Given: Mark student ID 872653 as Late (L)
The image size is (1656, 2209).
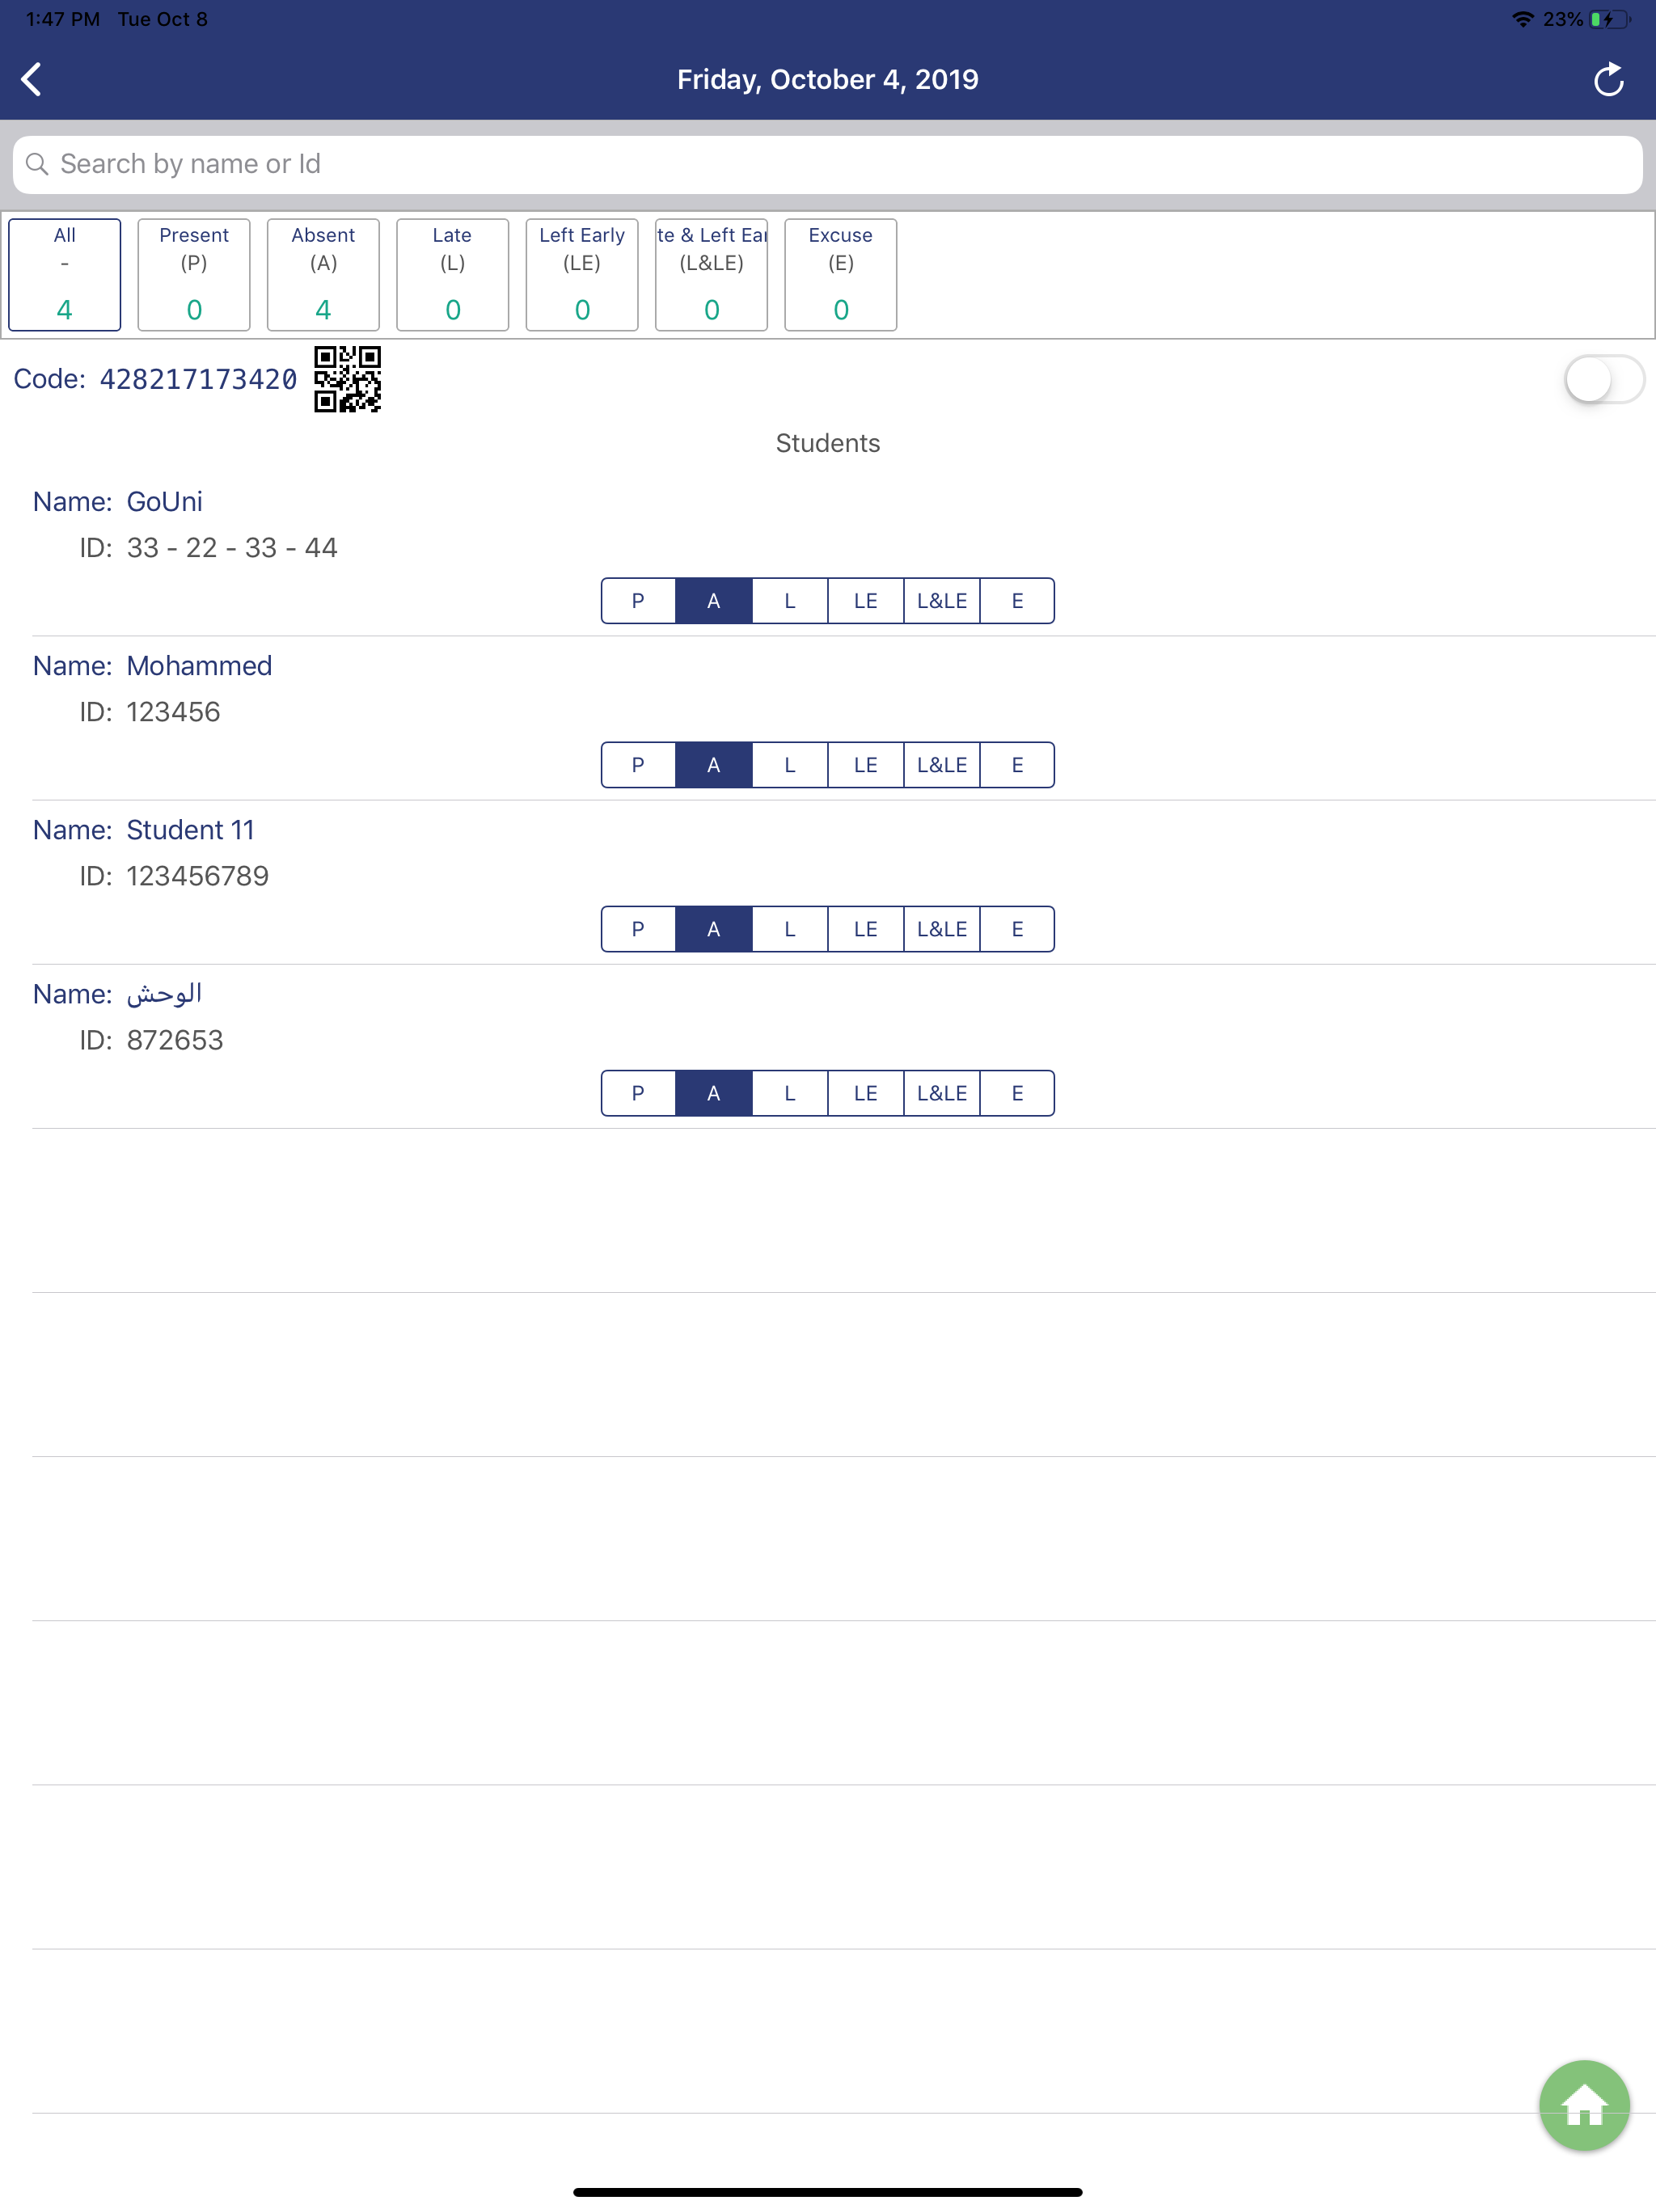Looking at the screenshot, I should (790, 1092).
